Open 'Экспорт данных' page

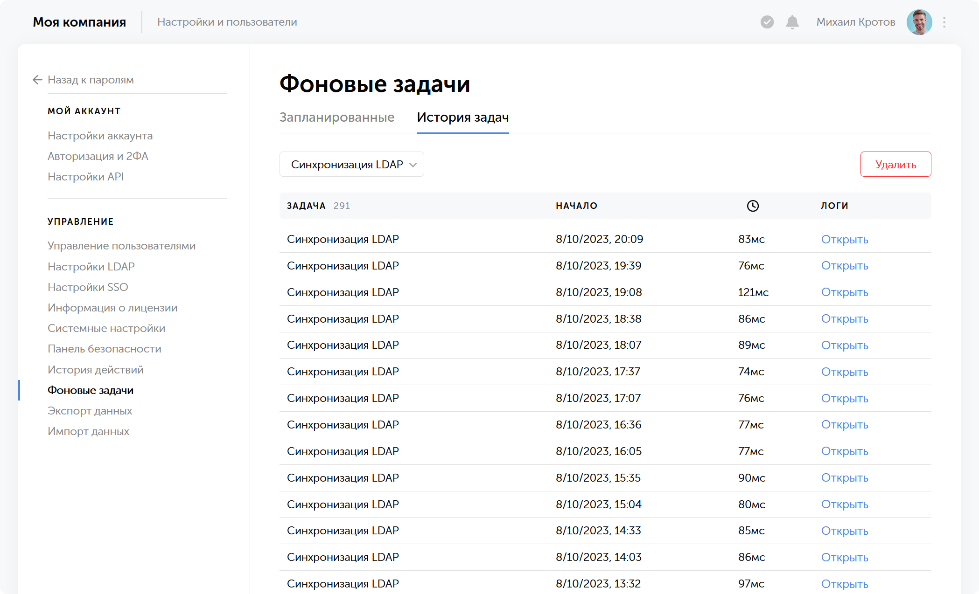click(90, 411)
